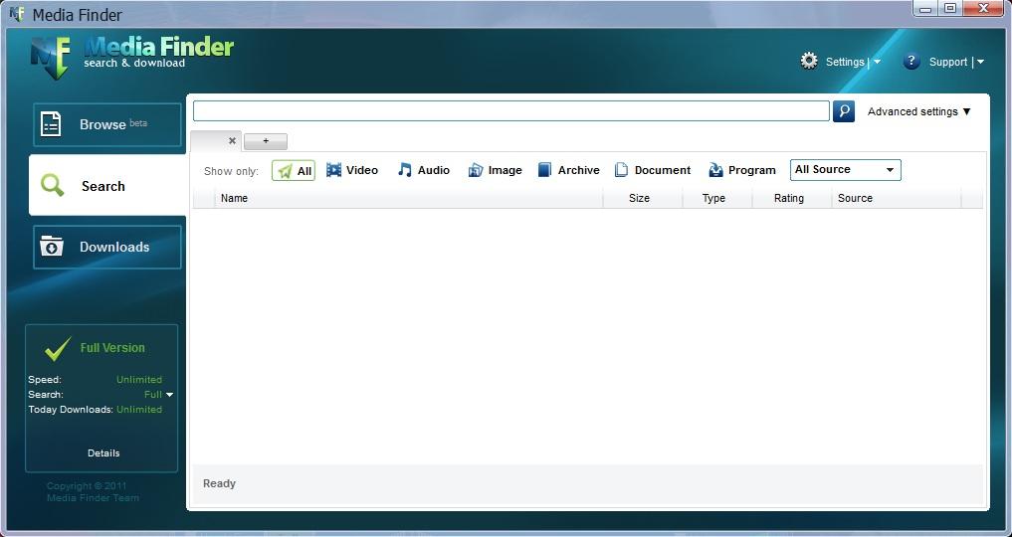Click the Unlimited speed value
This screenshot has height=537, width=1012.
pos(138,380)
